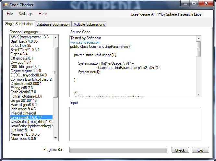Select Bash bash 4.0.35 language

(x=31, y=41)
